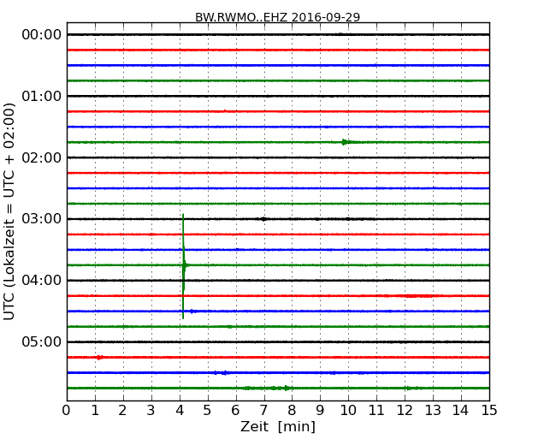Click the x-axis tick label 8

pos(292,411)
